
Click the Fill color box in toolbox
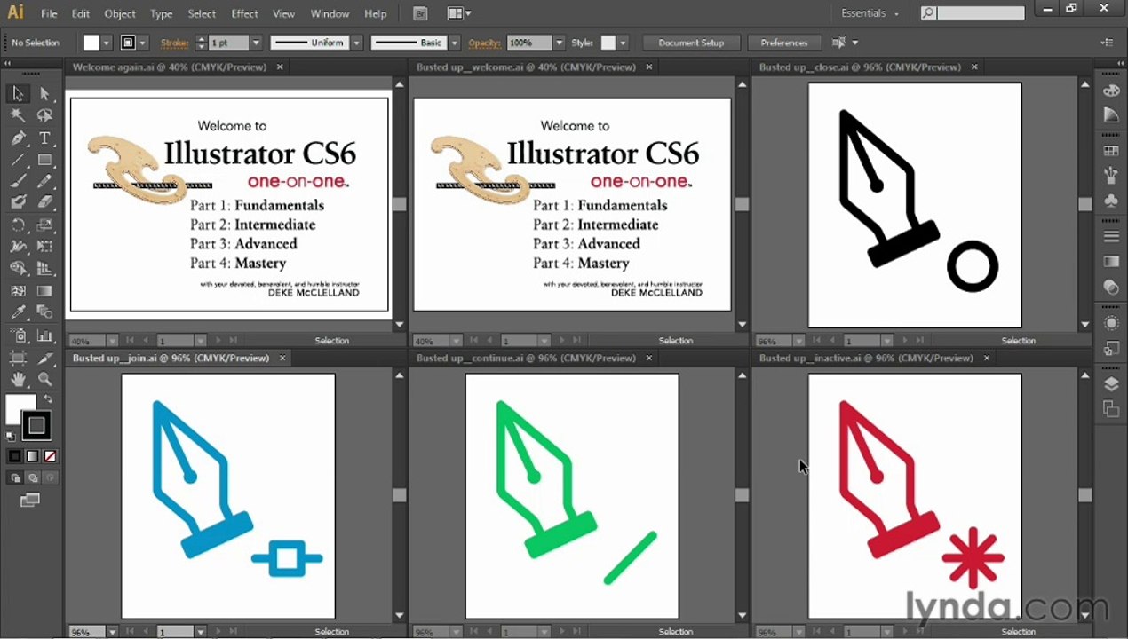click(x=20, y=409)
